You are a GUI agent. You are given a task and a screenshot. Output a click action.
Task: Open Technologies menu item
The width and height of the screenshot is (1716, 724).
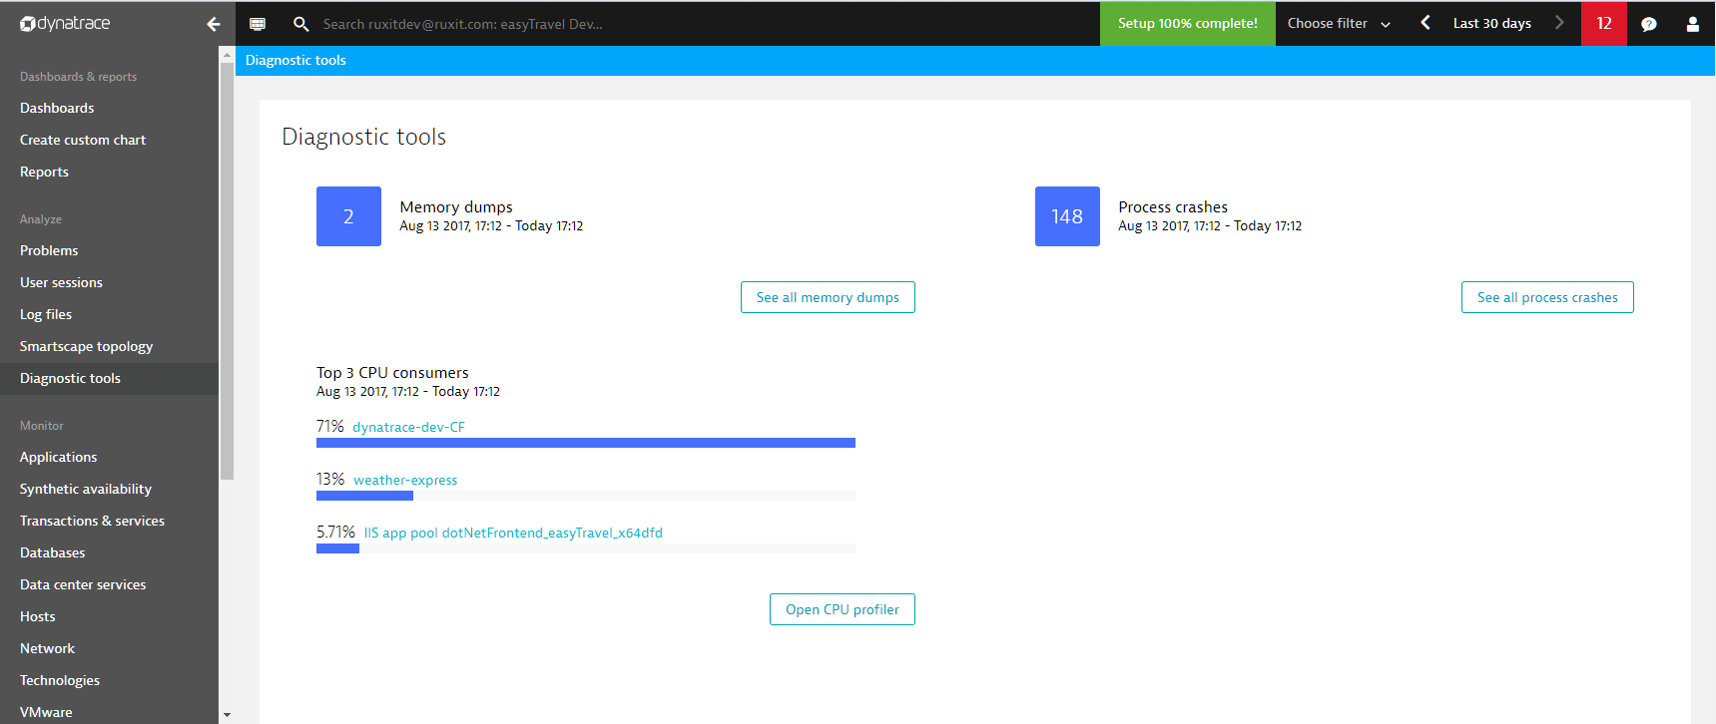click(60, 680)
